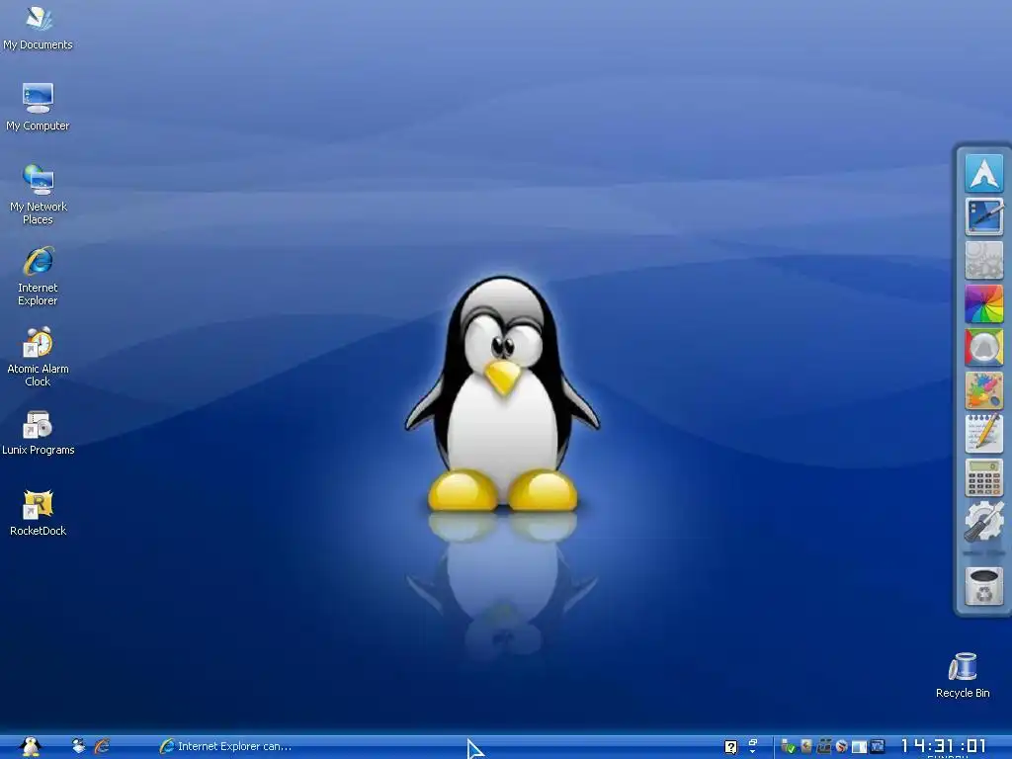Image resolution: width=1012 pixels, height=759 pixels.
Task: Launch Internet Explorer from quick launch
Action: tap(102, 746)
